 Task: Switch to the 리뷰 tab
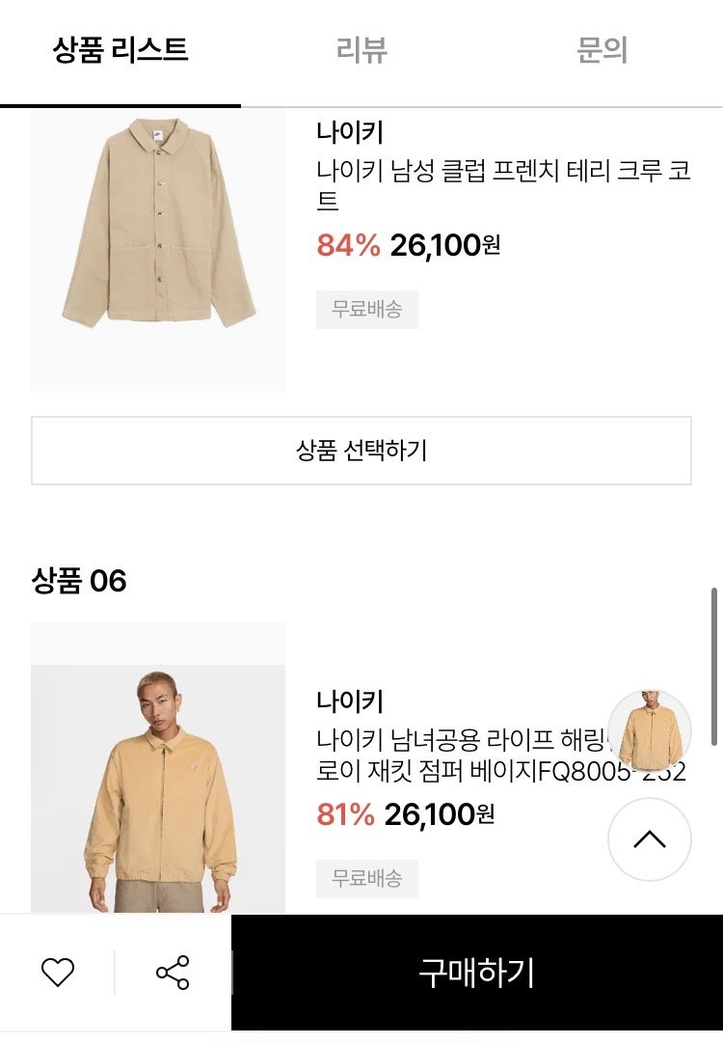click(361, 49)
